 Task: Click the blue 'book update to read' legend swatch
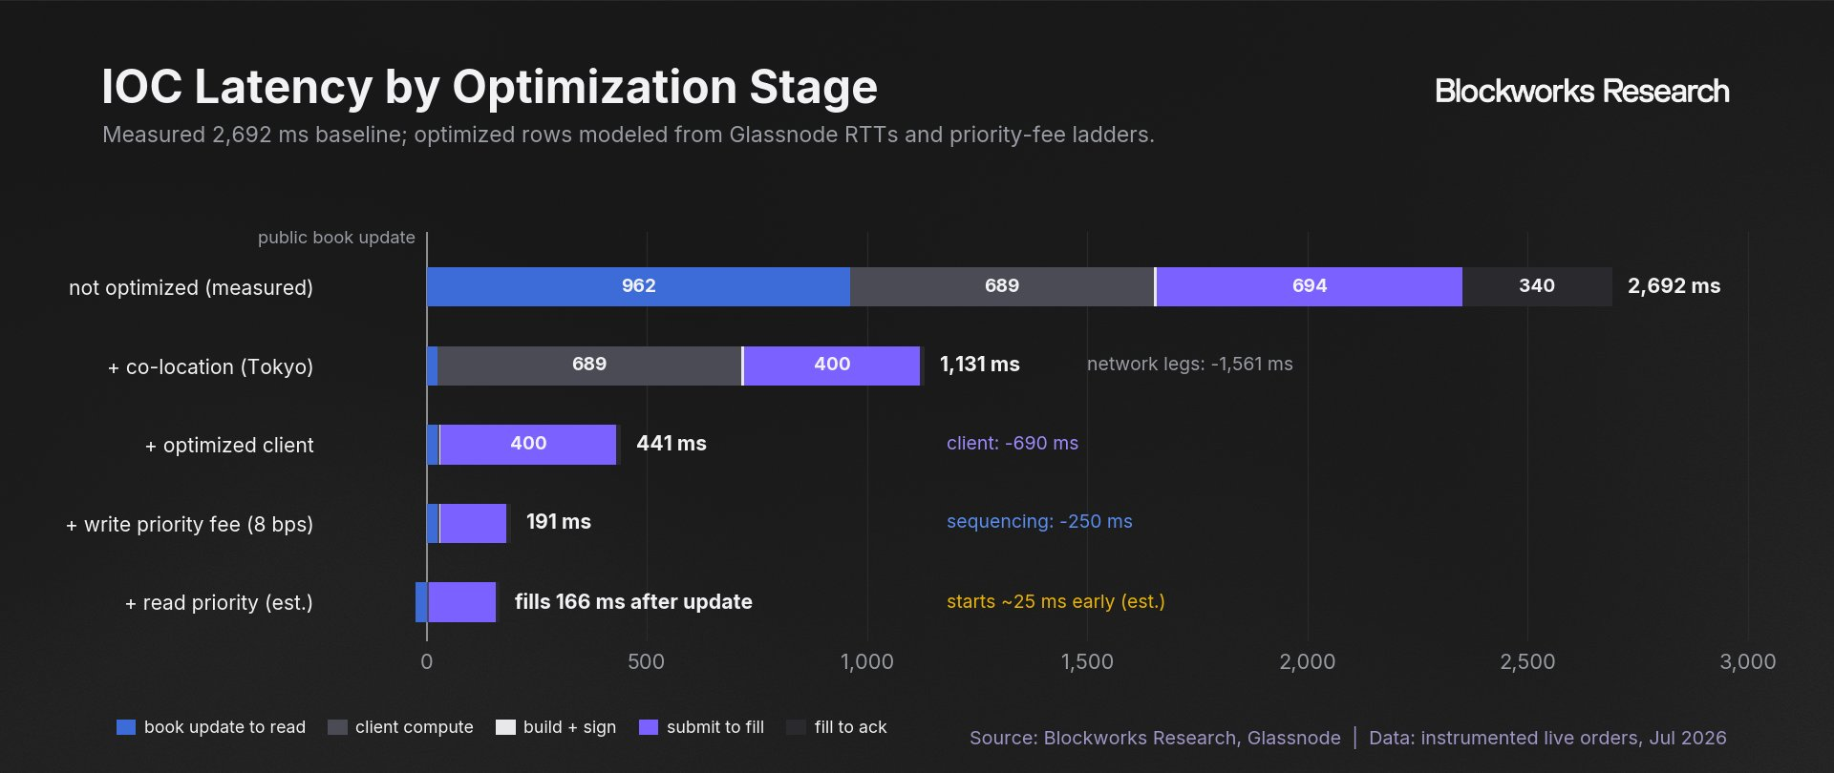click(x=126, y=727)
